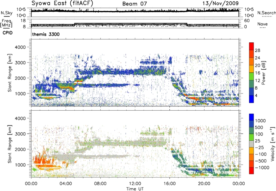
Task: Click the left '10^5' noise axis label
Action: pyautogui.click(x=21, y=9)
